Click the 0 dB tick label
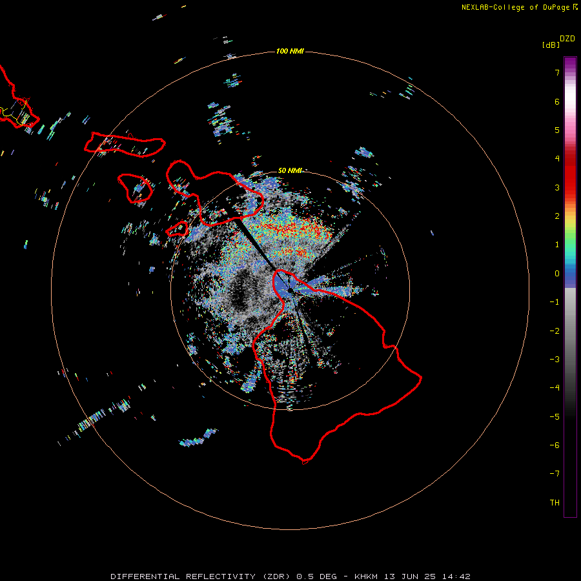Viewport: 581px width, 581px height. [557, 274]
